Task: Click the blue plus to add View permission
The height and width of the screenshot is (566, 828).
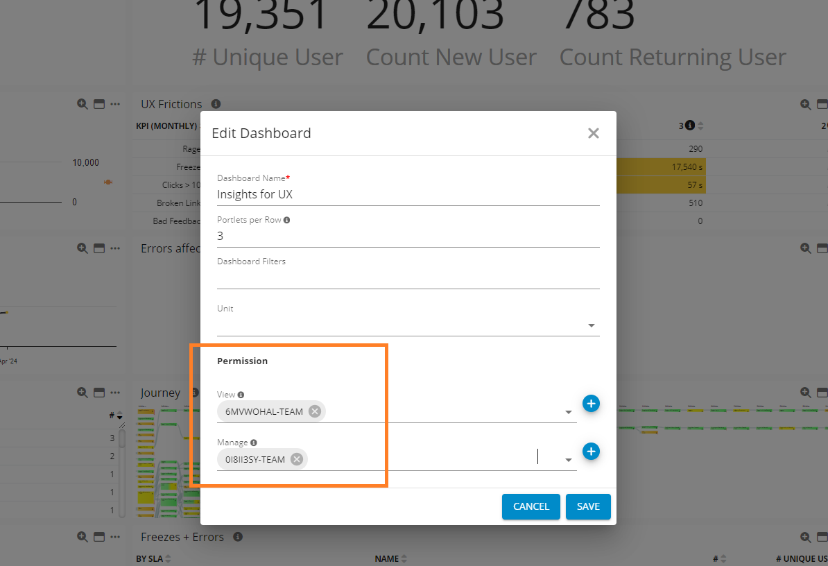Action: (x=591, y=403)
